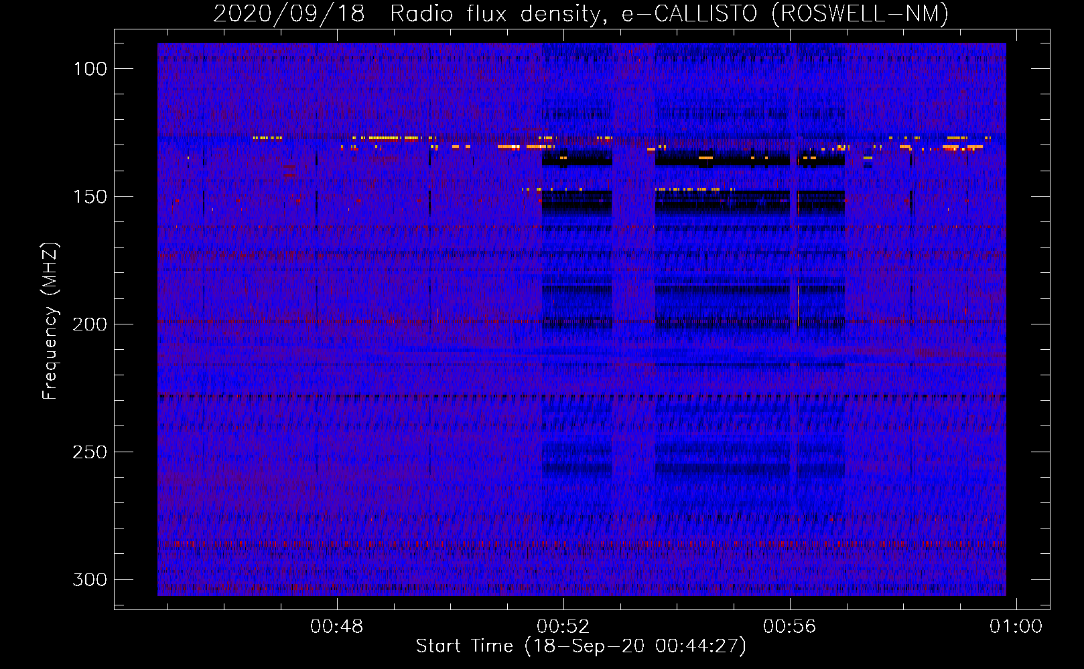Image resolution: width=1084 pixels, height=669 pixels.
Task: Select the 200 frequency tick label
Action: click(90, 324)
